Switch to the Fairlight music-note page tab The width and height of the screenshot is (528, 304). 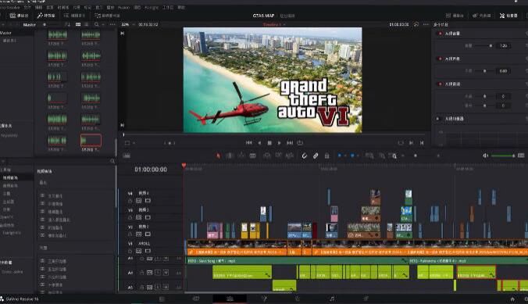(332, 299)
